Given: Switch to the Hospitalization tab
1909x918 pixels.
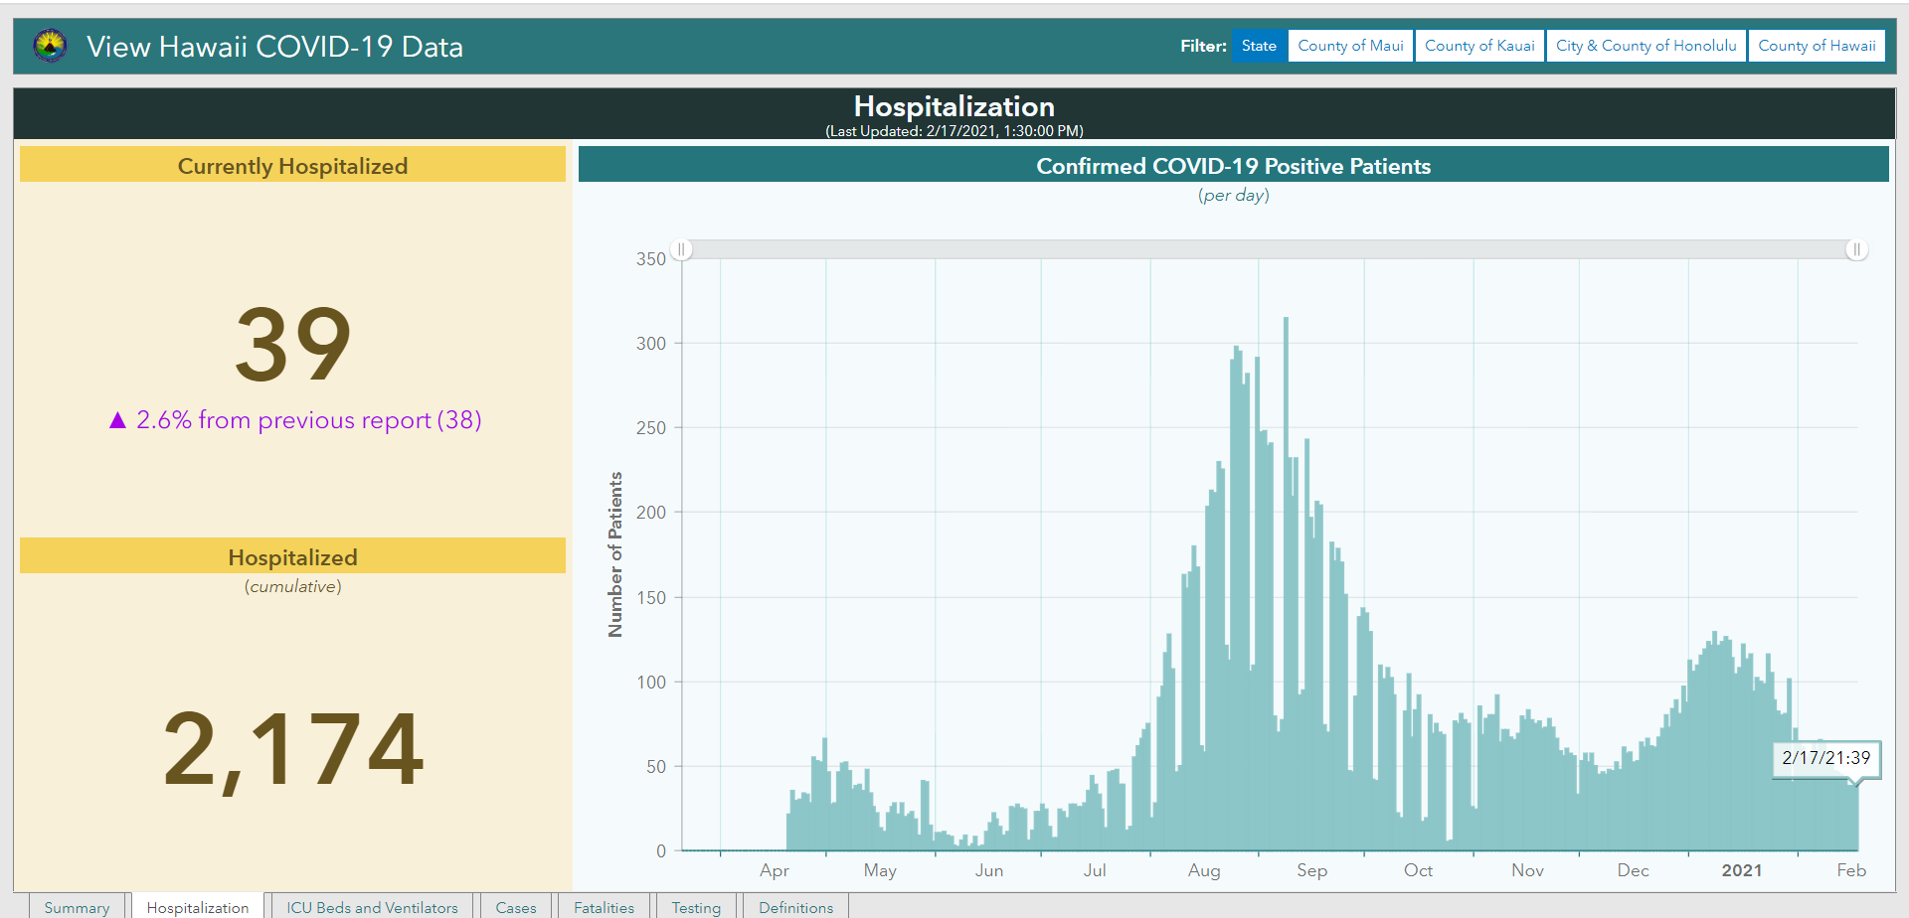Looking at the screenshot, I should click(198, 906).
